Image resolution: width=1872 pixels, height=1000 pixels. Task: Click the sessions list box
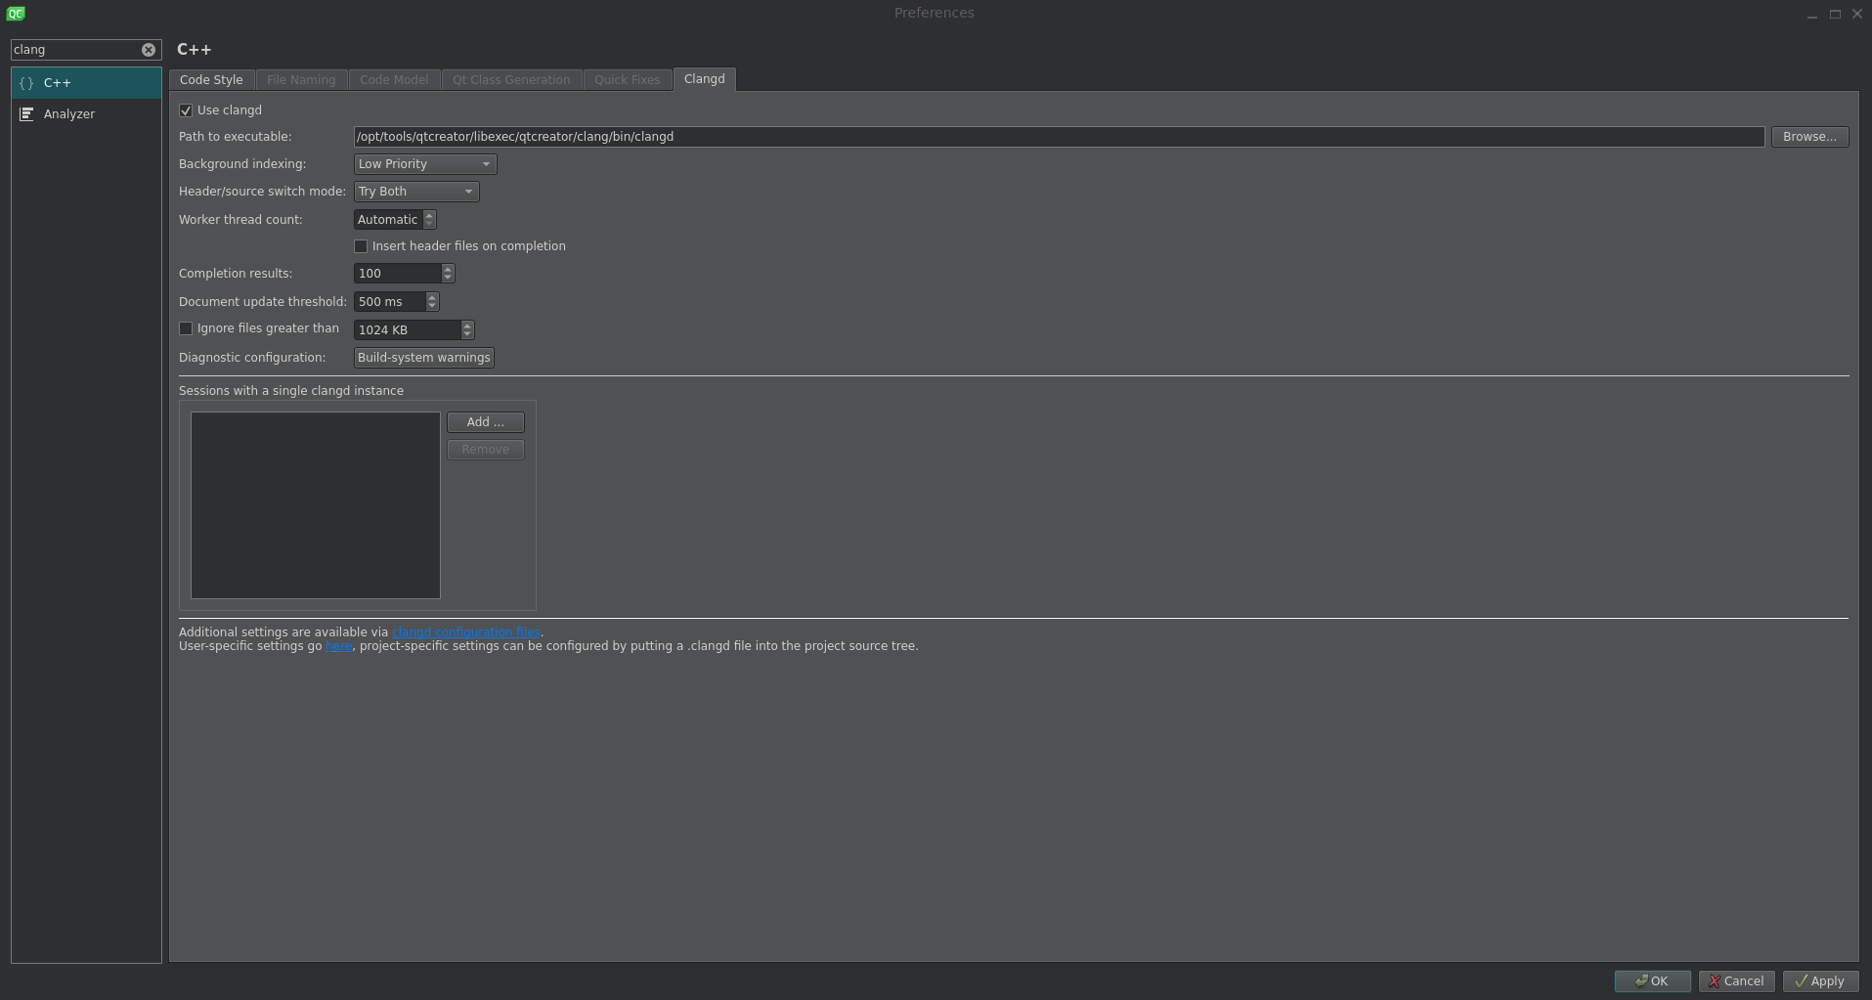click(316, 505)
